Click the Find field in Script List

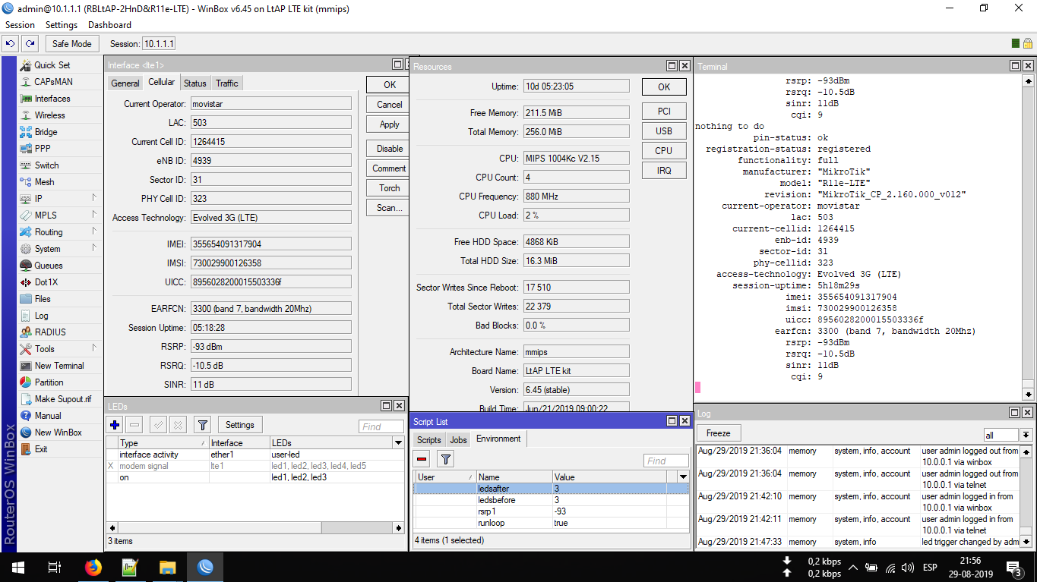(x=666, y=460)
